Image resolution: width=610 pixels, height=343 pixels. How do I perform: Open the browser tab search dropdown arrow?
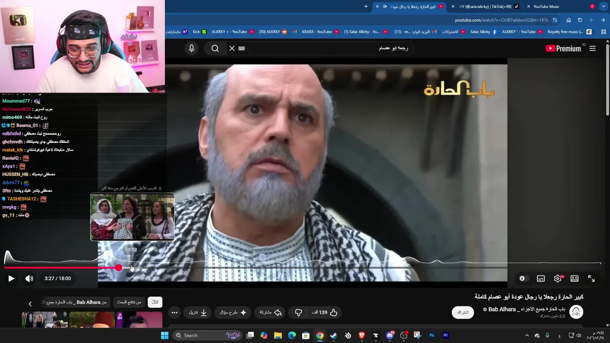(603, 7)
